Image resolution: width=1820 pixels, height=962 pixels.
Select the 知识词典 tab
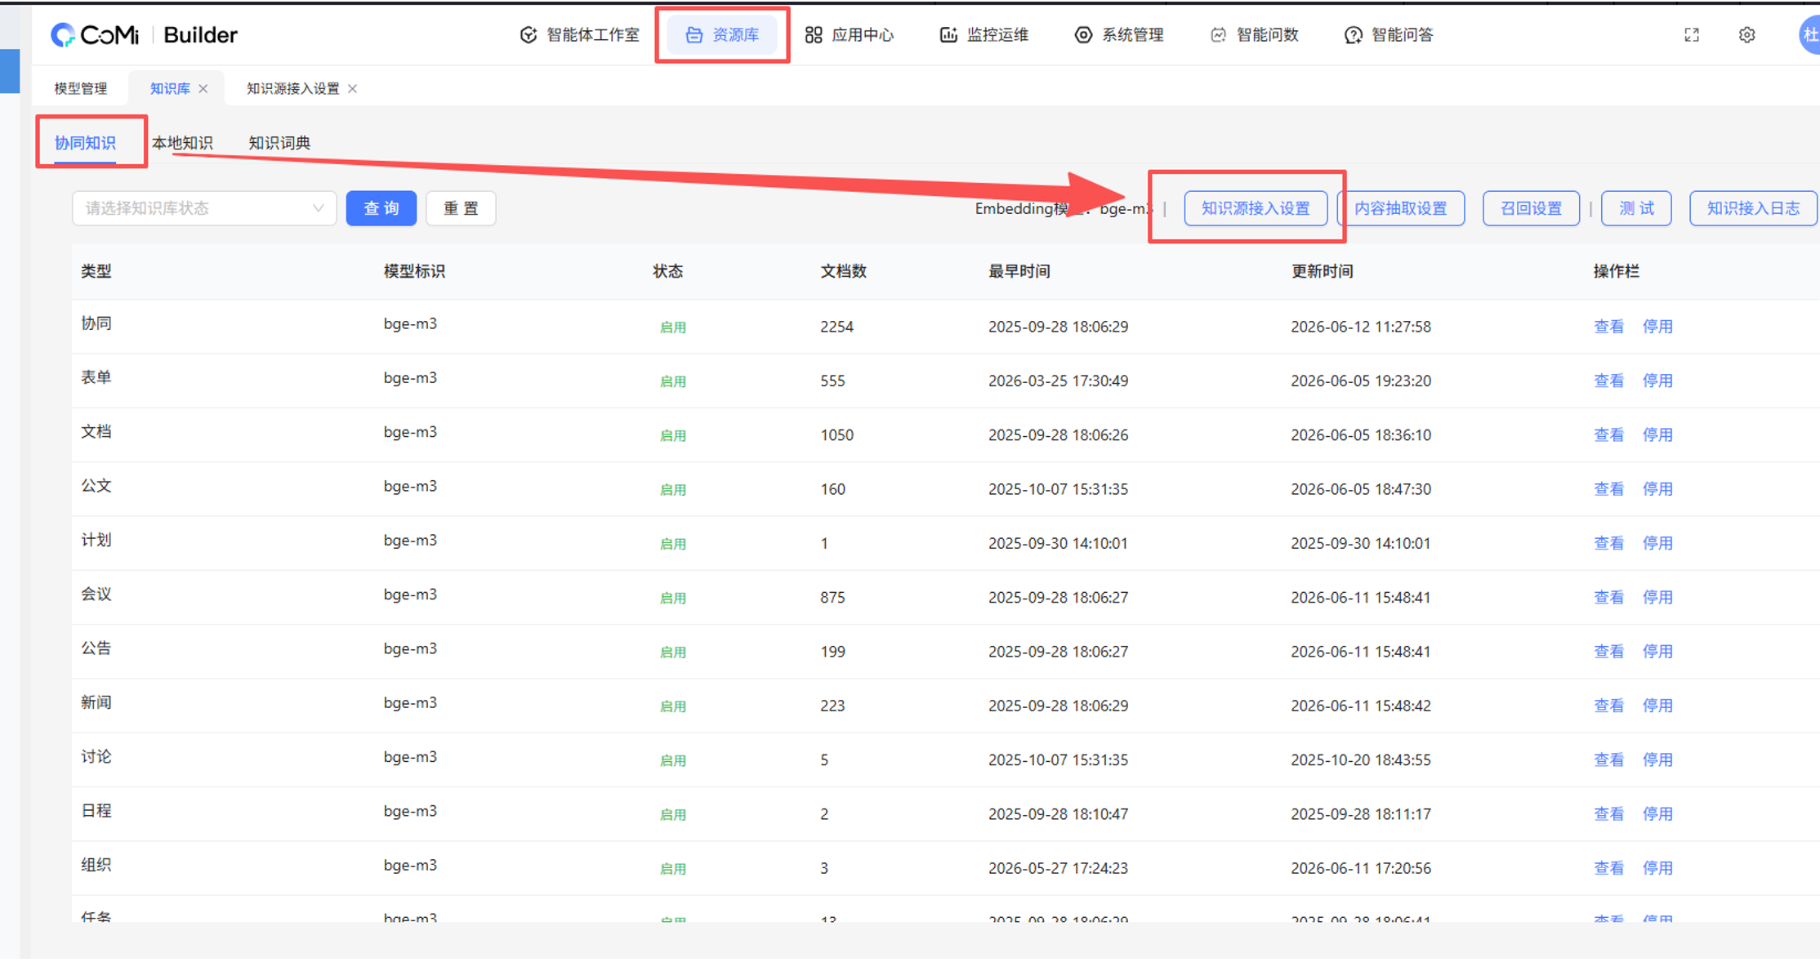tap(279, 143)
